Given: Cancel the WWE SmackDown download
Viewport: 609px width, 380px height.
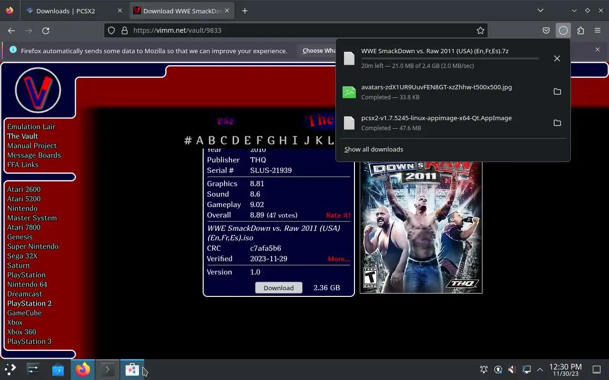Looking at the screenshot, I should click(x=557, y=58).
